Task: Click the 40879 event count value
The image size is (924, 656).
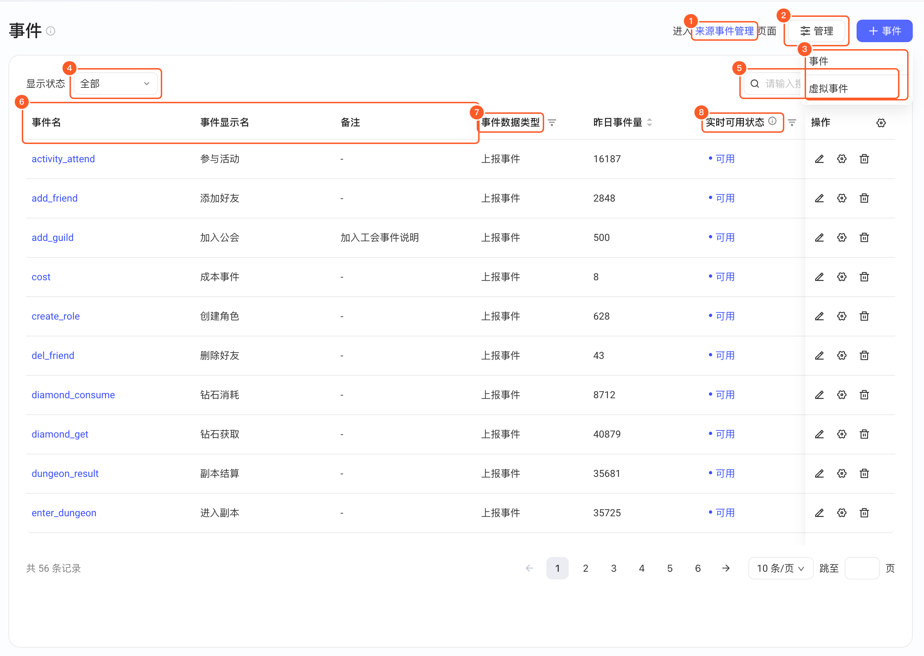Action: tap(607, 434)
